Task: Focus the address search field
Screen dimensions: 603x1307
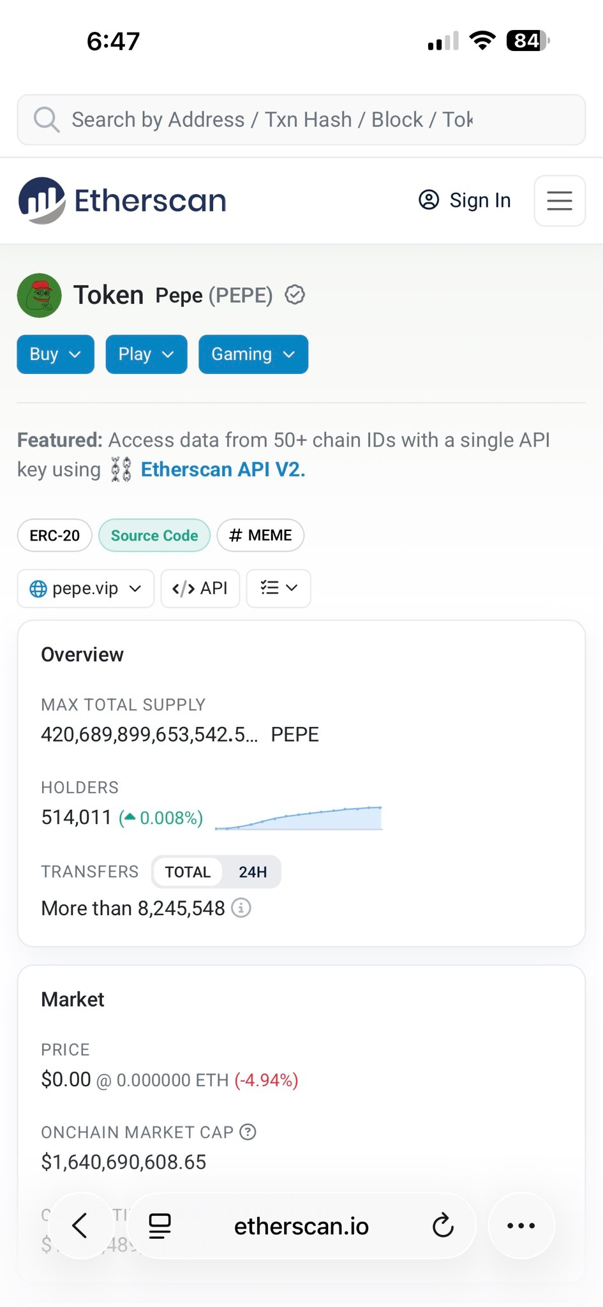Action: click(301, 120)
